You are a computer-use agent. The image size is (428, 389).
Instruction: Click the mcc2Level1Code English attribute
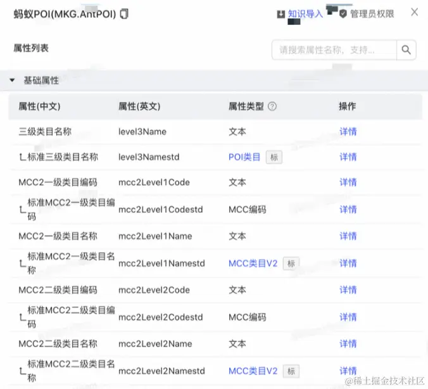[x=154, y=182]
